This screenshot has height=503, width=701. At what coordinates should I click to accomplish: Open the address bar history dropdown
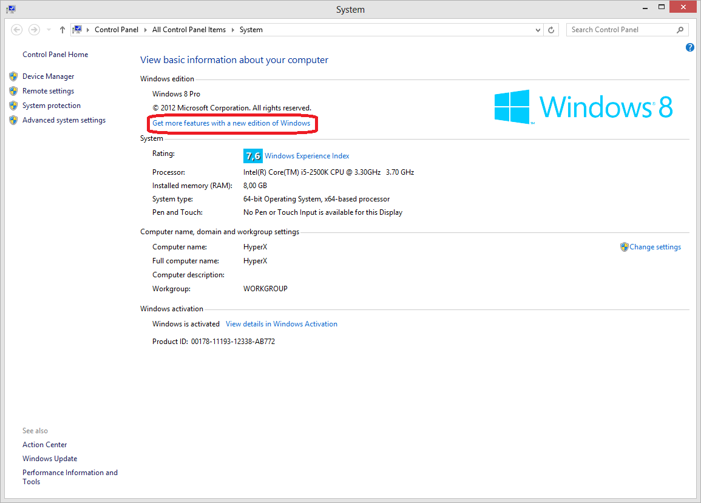pyautogui.click(x=538, y=30)
